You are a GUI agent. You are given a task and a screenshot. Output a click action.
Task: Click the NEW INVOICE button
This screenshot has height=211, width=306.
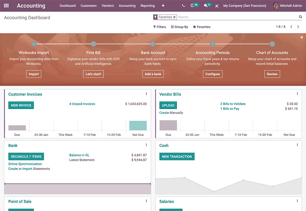pyautogui.click(x=21, y=105)
